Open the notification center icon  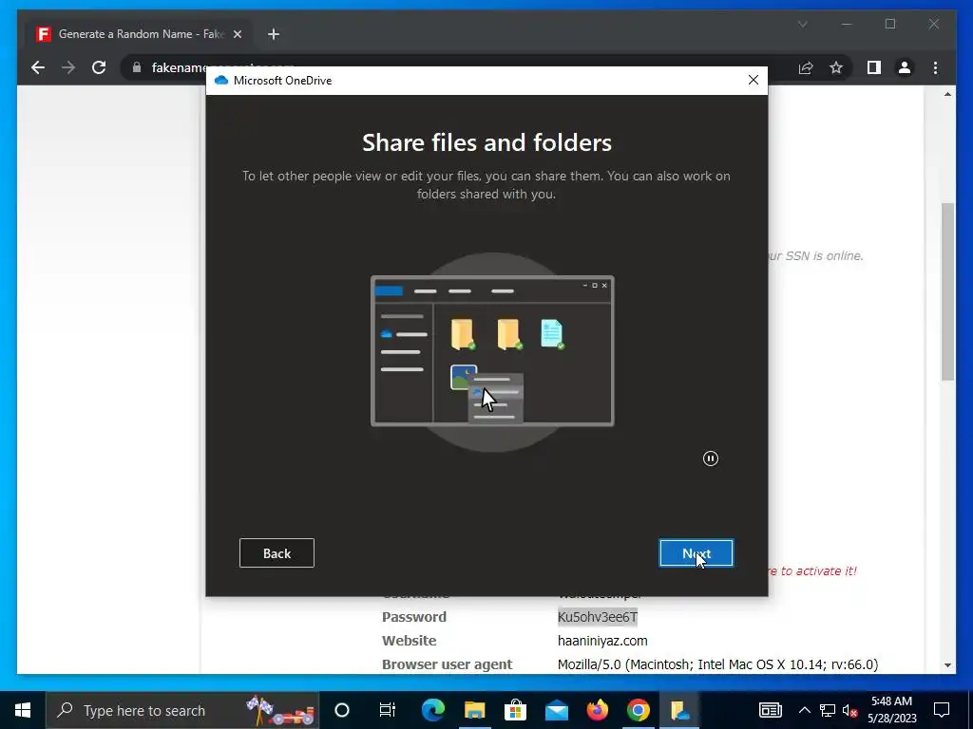(x=942, y=710)
